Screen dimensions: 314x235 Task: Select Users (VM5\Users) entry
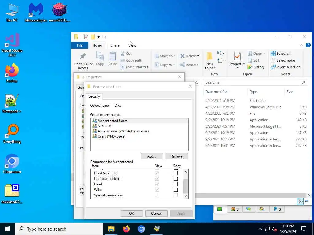(140, 136)
